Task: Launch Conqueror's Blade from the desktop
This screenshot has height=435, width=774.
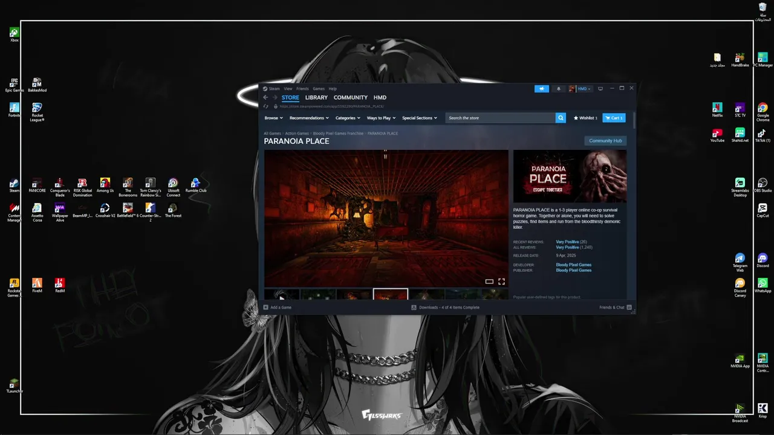Action: pyautogui.click(x=59, y=187)
